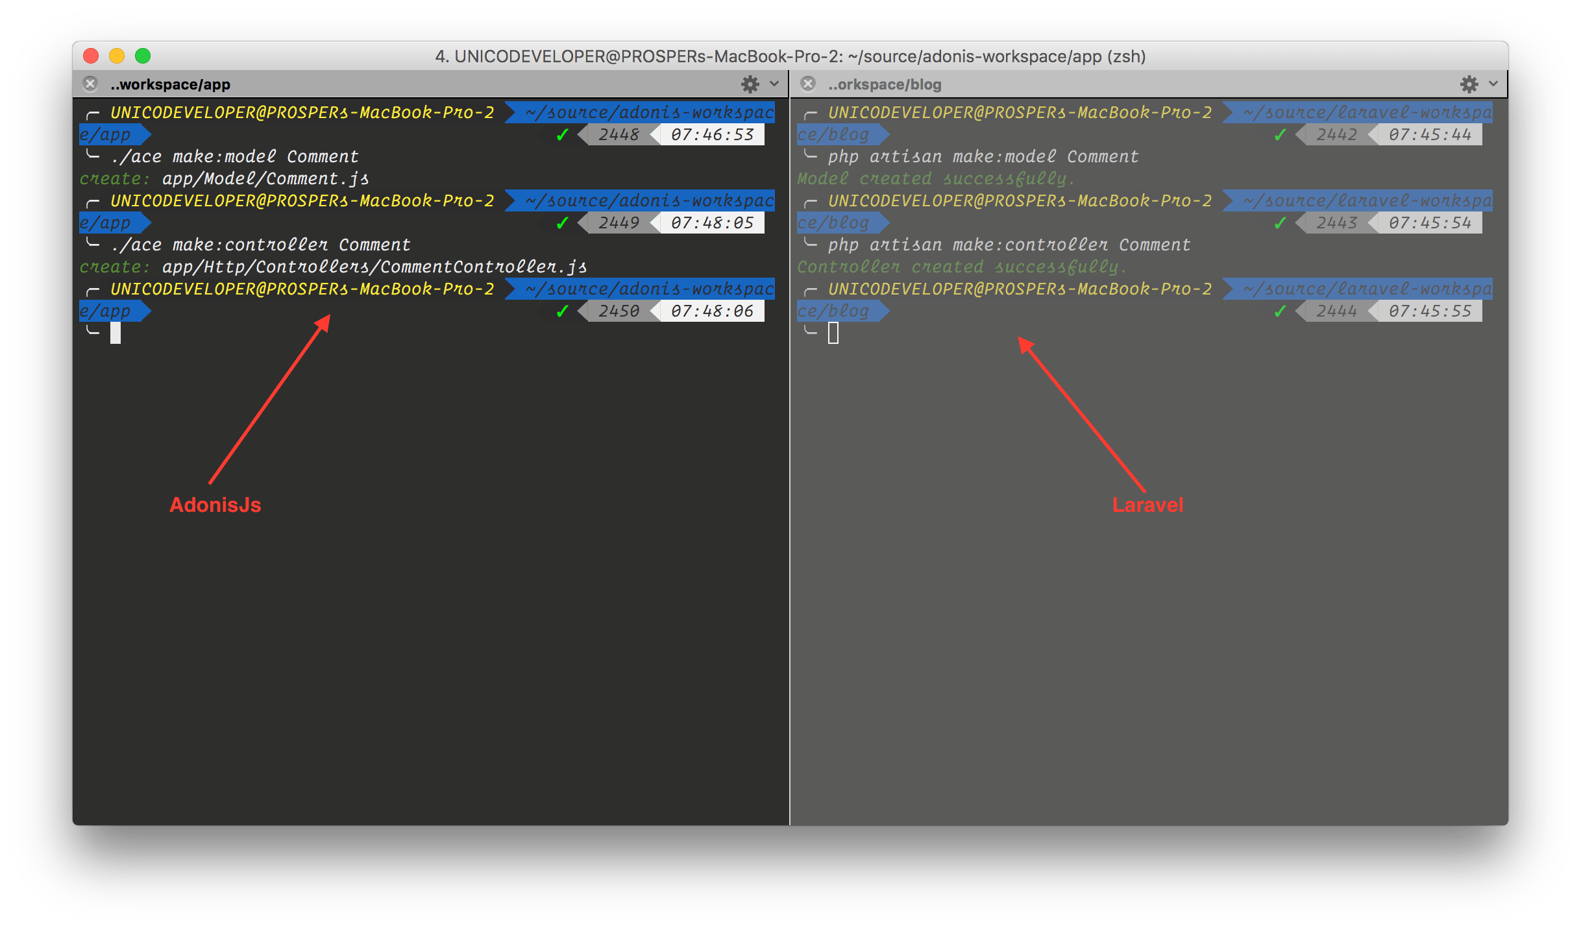Click the green checkmark beside 2450
Viewport: 1581px width, 929px height.
(x=562, y=311)
